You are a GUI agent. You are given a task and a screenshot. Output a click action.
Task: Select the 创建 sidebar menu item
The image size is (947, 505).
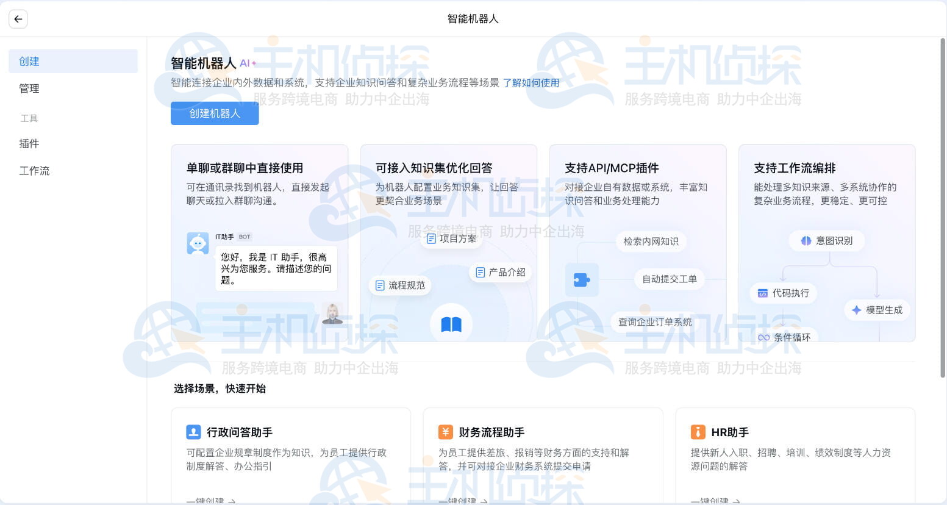coord(73,61)
